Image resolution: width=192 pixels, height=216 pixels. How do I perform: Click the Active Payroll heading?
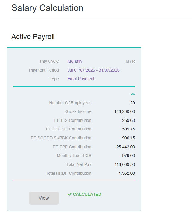pyautogui.click(x=33, y=37)
